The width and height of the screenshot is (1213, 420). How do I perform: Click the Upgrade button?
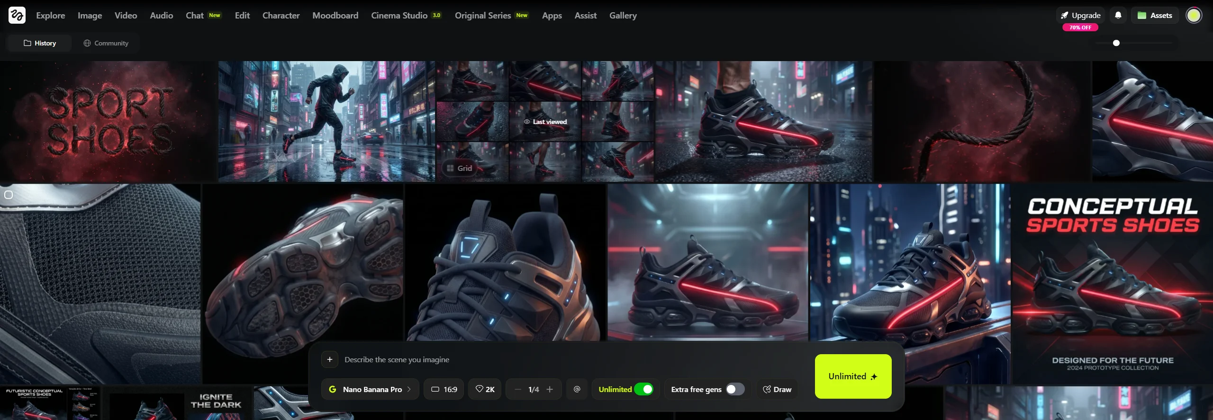tap(1080, 15)
